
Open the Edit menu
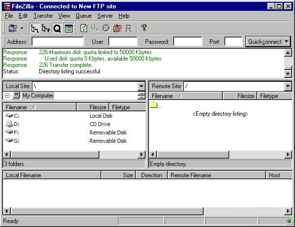tap(23, 16)
